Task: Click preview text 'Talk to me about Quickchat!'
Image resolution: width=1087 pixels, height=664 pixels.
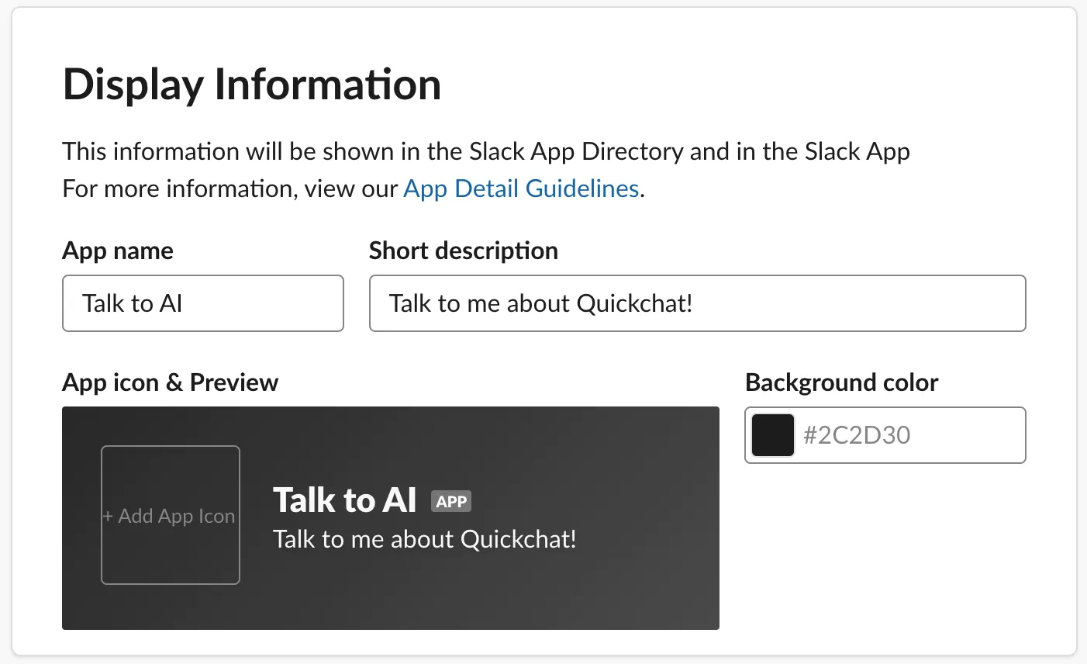Action: pyautogui.click(x=425, y=539)
